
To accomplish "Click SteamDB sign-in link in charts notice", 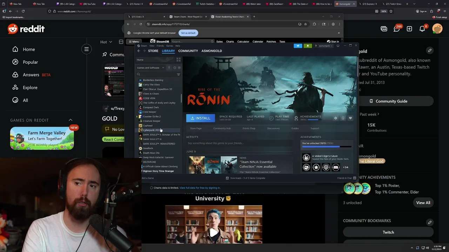I will [x=200, y=188].
